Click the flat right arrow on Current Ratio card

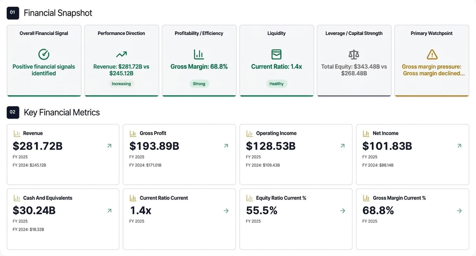tap(226, 211)
